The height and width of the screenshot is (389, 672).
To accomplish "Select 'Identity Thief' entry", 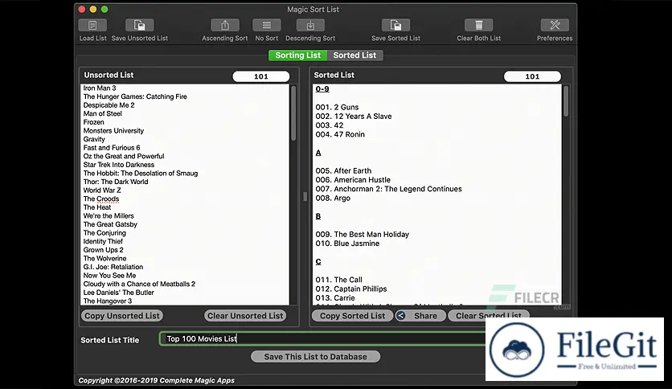I will pyautogui.click(x=103, y=241).
